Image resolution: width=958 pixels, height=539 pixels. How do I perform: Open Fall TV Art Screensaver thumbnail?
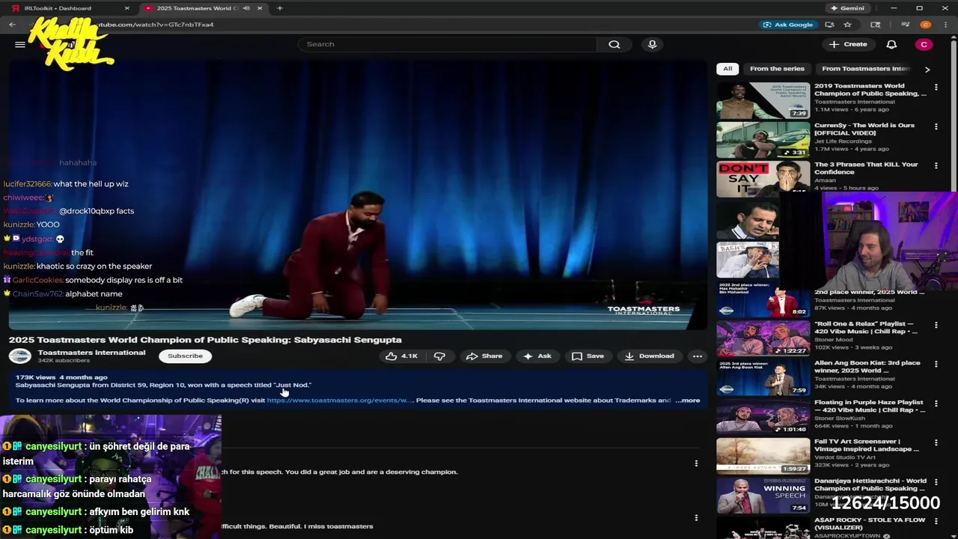pyautogui.click(x=763, y=456)
